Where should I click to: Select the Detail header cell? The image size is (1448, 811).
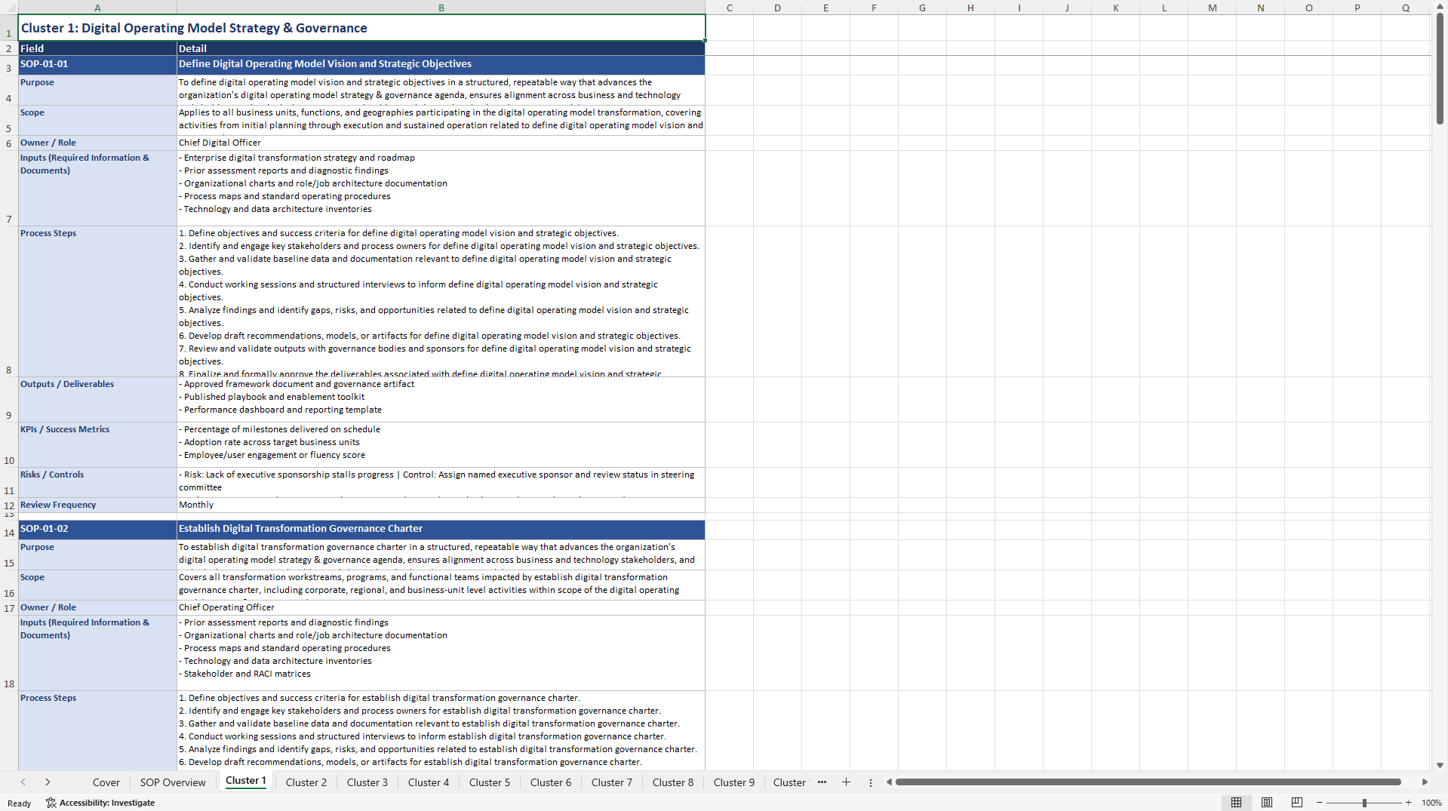click(x=441, y=48)
